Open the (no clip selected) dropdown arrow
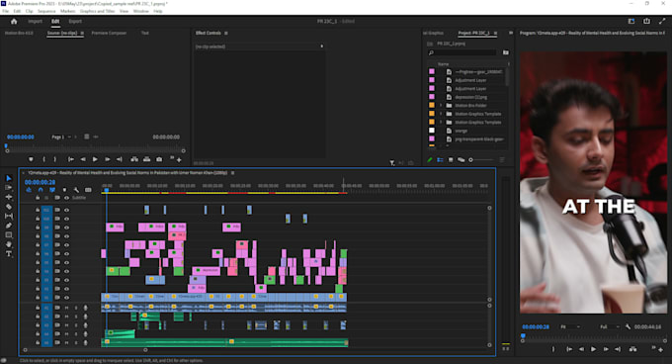Image resolution: width=672 pixels, height=364 pixels. 322,46
